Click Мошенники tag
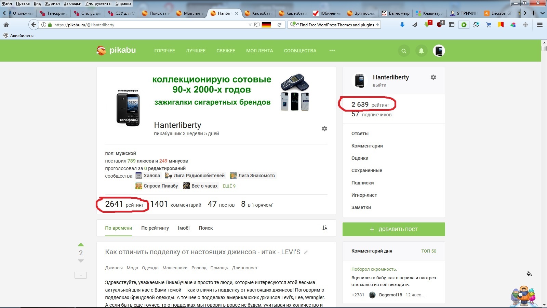This screenshot has width=547, height=308. (x=175, y=268)
